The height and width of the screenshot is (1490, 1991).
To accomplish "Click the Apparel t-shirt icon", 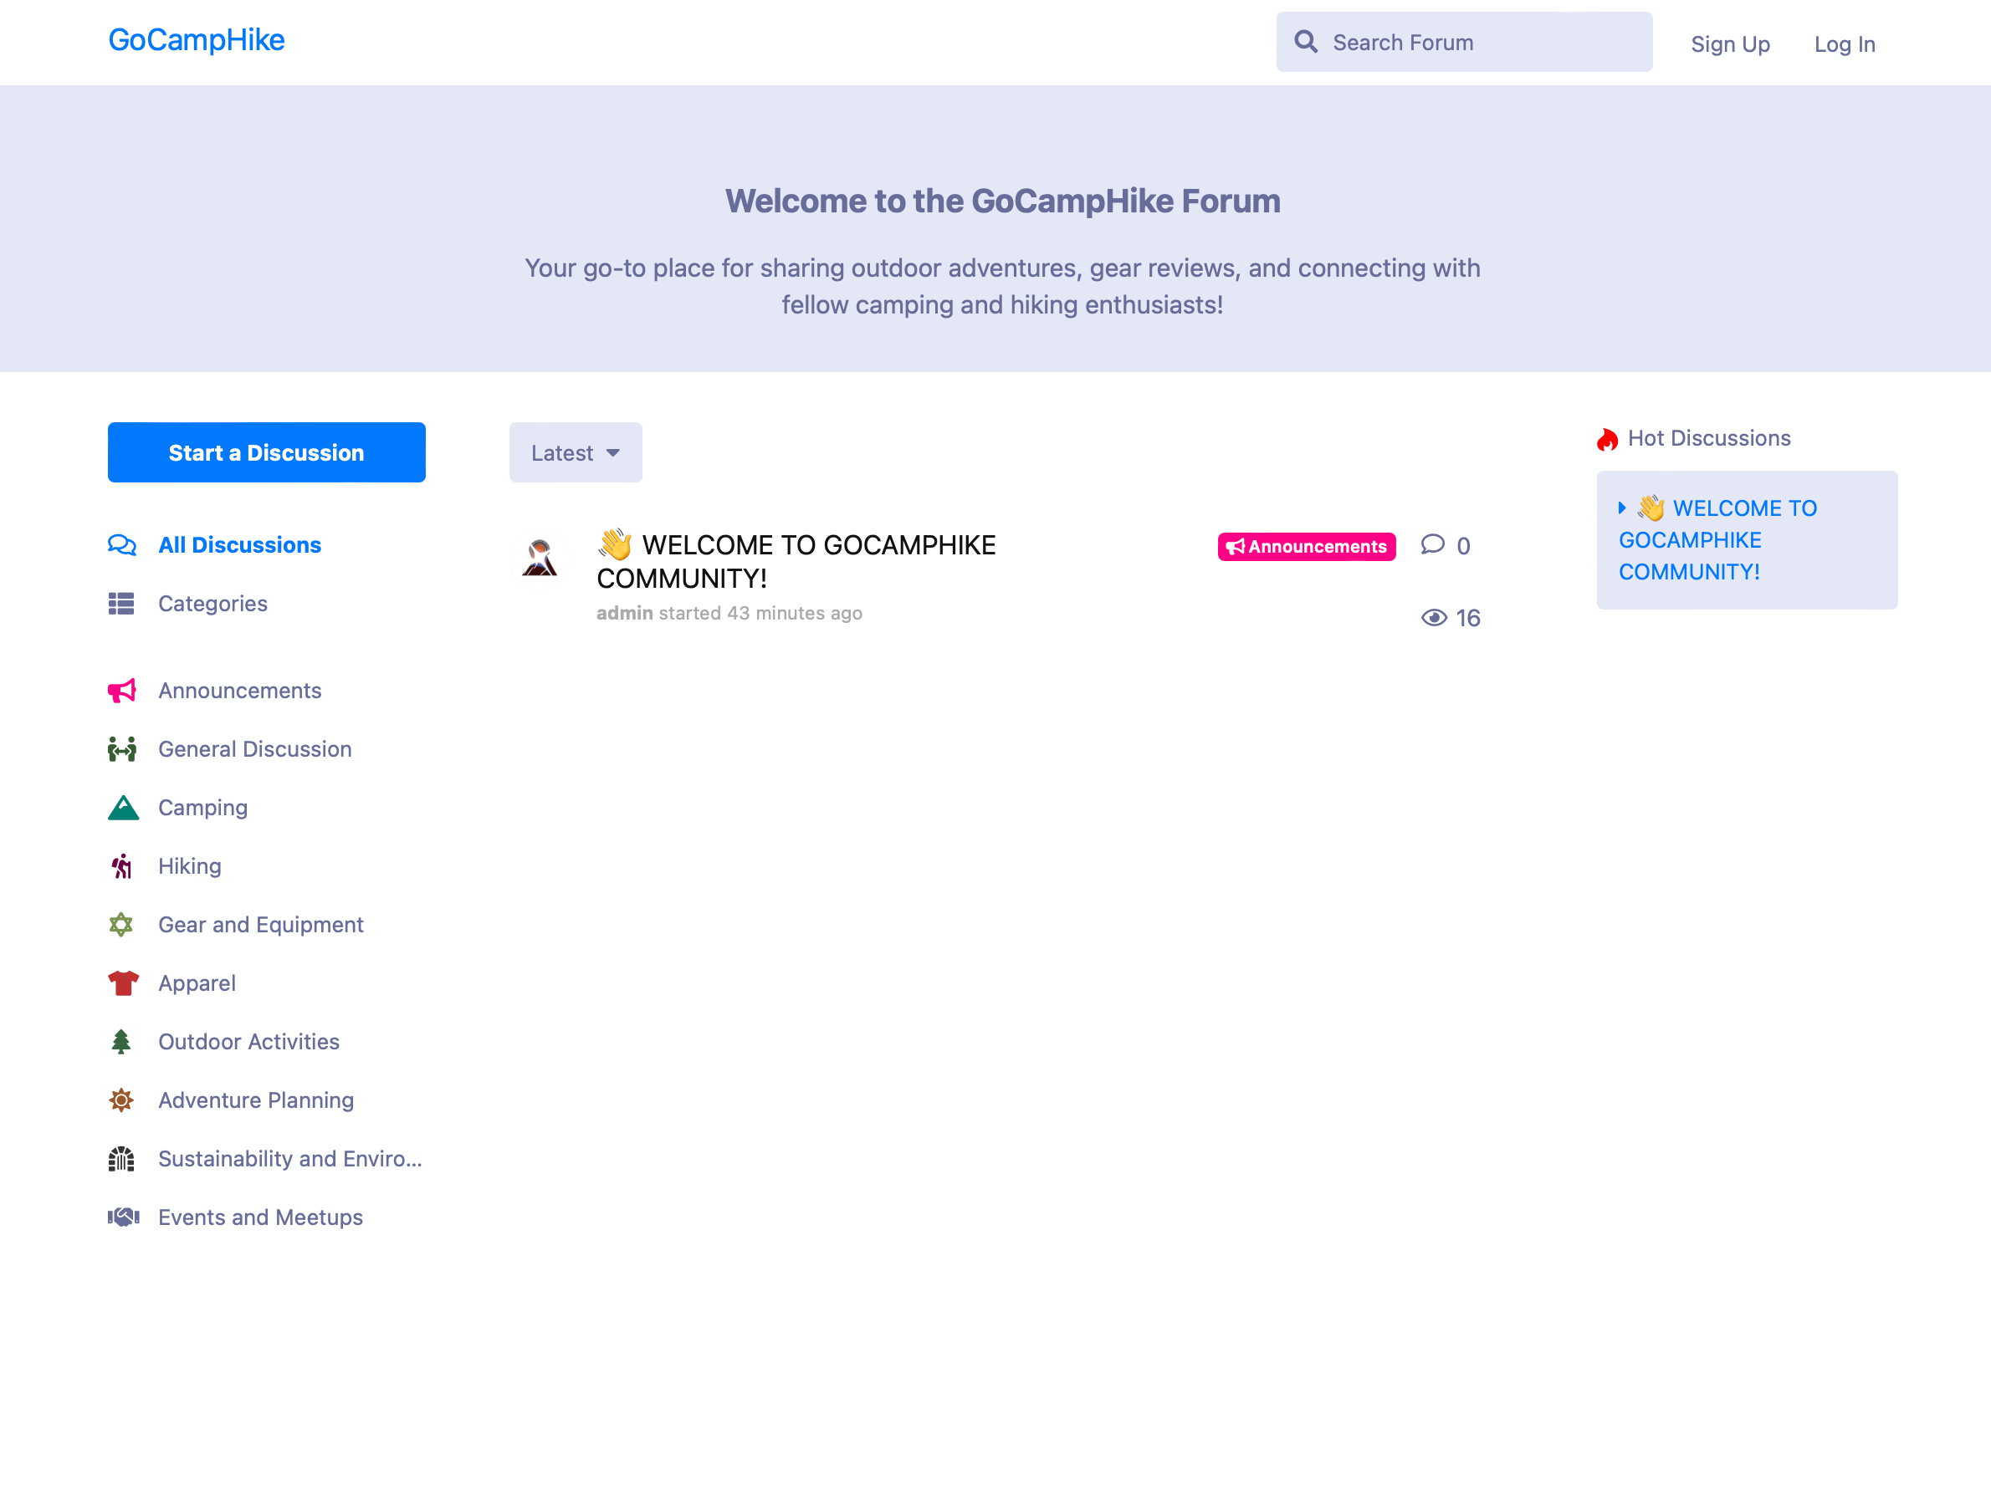I will pyautogui.click(x=123, y=983).
